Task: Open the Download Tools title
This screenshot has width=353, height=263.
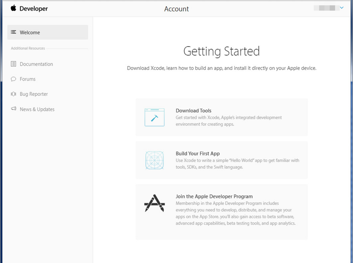Action: tap(194, 111)
